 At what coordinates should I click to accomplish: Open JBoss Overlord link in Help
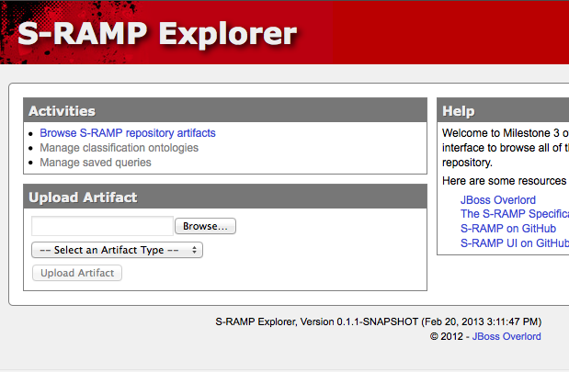(498, 200)
